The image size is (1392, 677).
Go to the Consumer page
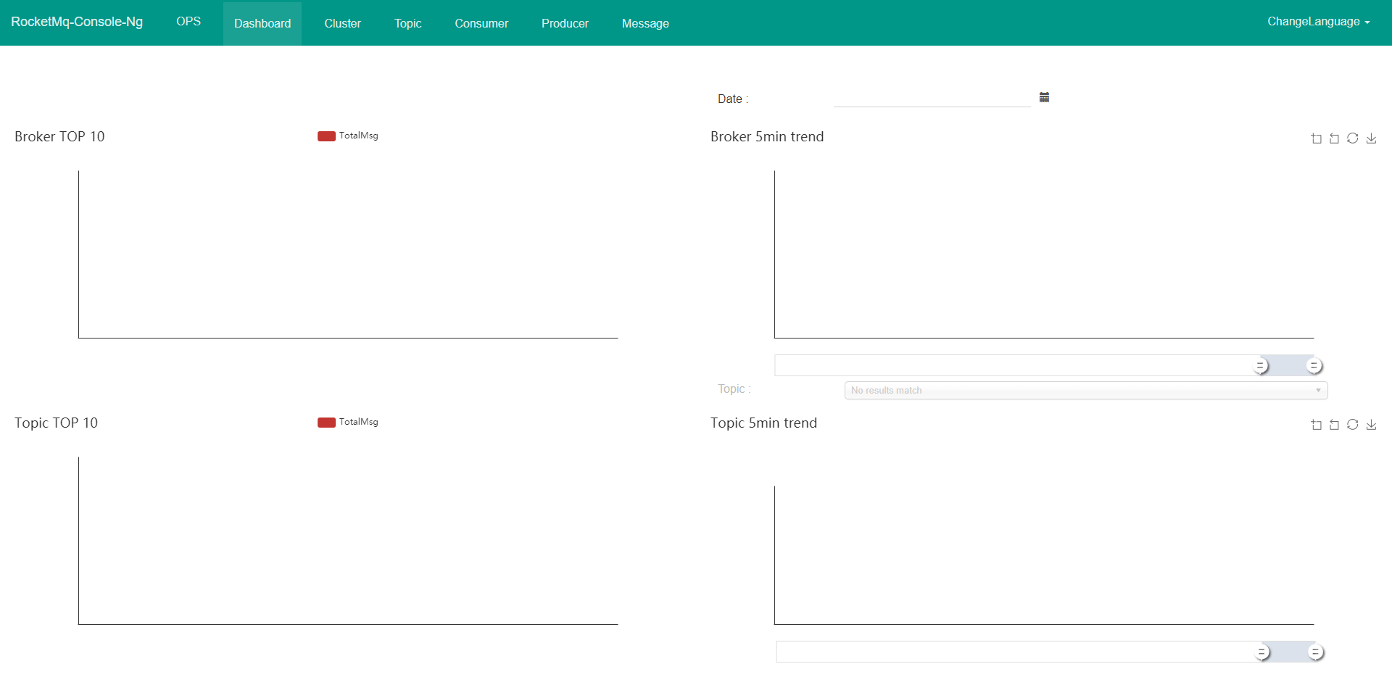pyautogui.click(x=481, y=23)
